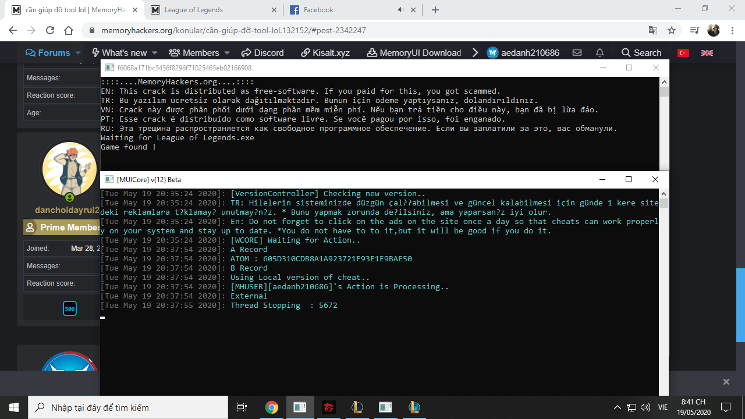
Task: Click the "Waiting for League of Legends.exe" line
Action: pyautogui.click(x=178, y=138)
